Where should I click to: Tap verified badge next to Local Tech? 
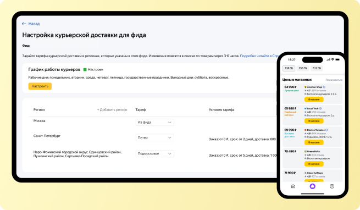[320, 108]
